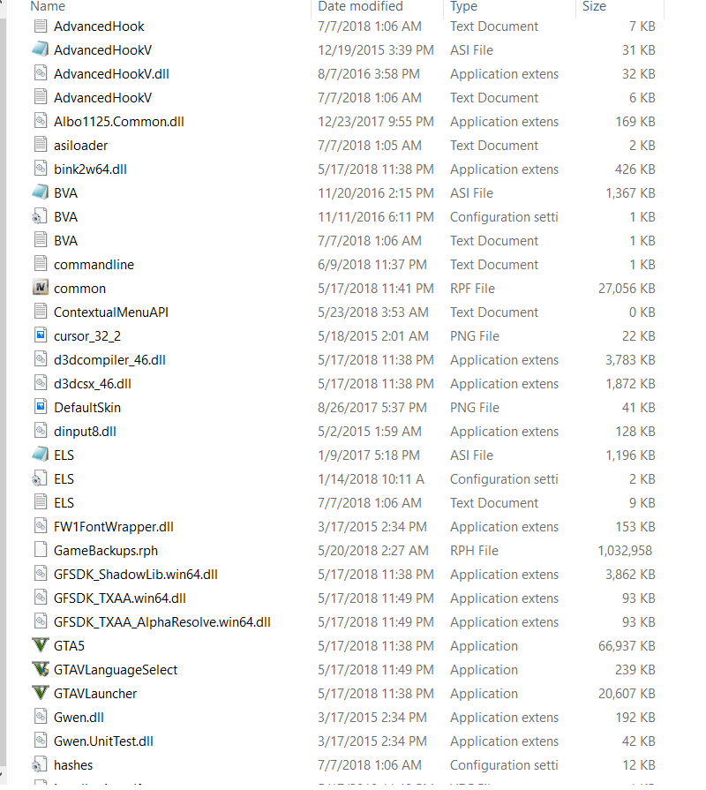Sort by the Date modified column header

360,6
